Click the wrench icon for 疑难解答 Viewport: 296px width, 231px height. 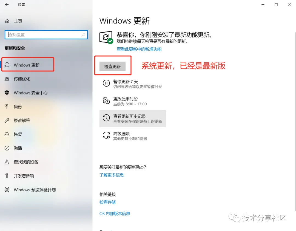pyautogui.click(x=7, y=120)
